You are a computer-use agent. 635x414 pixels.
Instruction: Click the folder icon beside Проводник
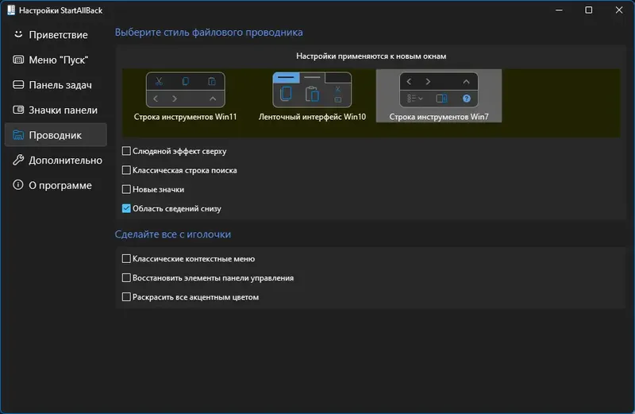(18, 134)
